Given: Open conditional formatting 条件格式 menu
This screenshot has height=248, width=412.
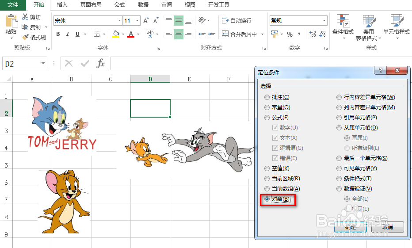Looking at the screenshot, I should (x=343, y=27).
